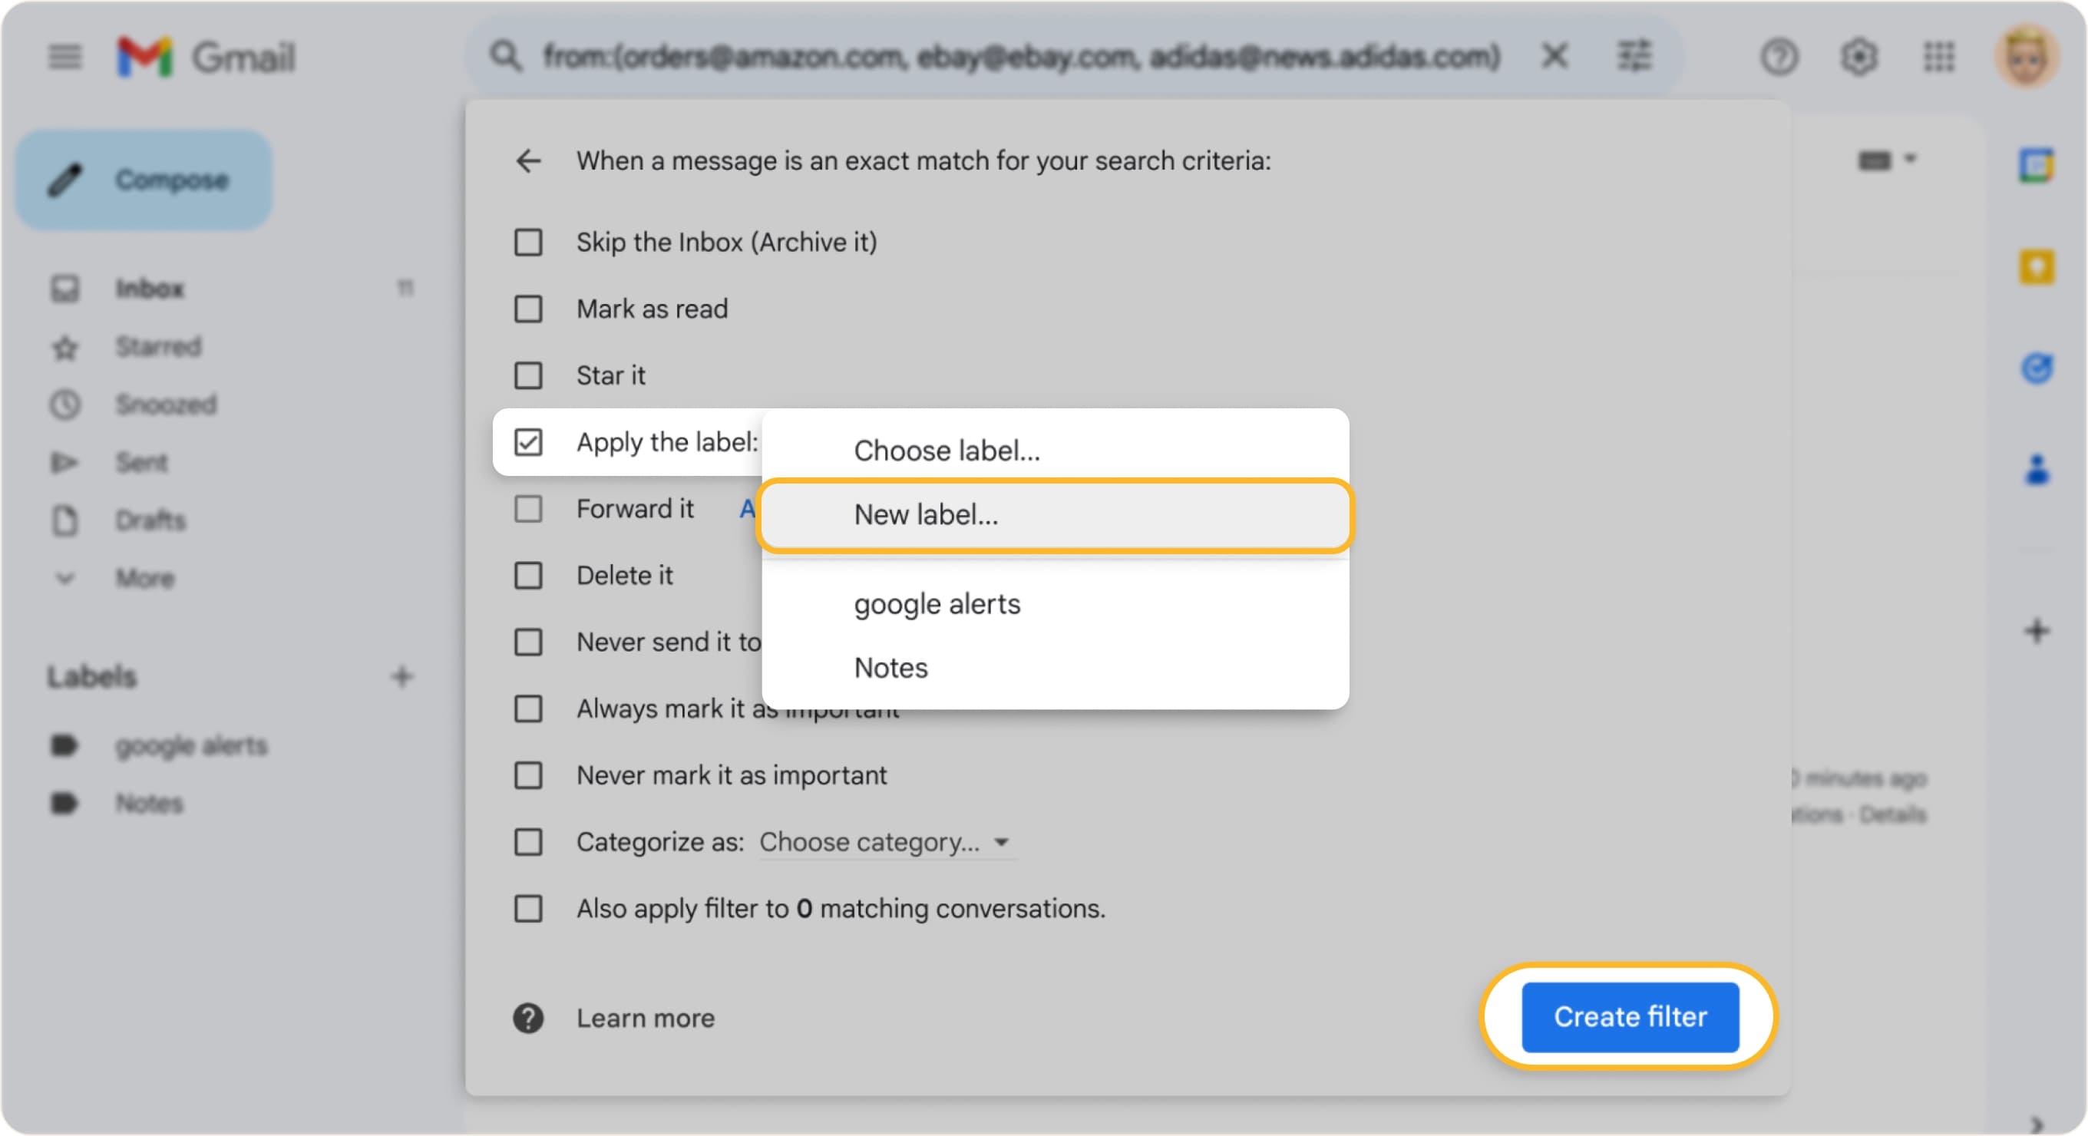2088x1136 pixels.
Task: Open advanced search options
Action: coord(1635,56)
